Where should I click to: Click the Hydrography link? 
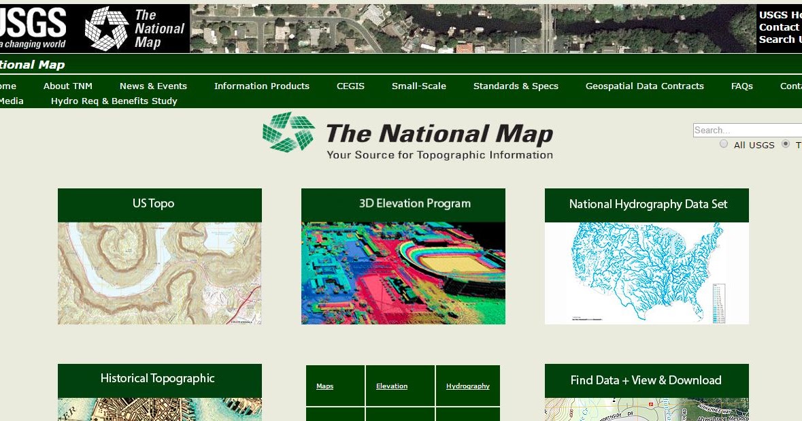coord(467,386)
